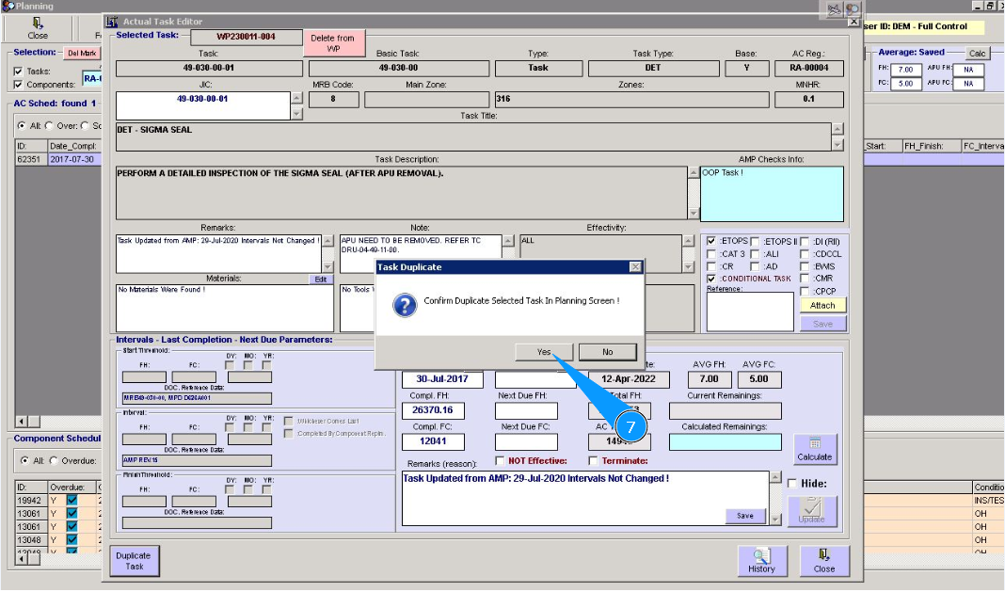Enable DI (RII) checkbox
The height and width of the screenshot is (592, 1005).
point(805,241)
